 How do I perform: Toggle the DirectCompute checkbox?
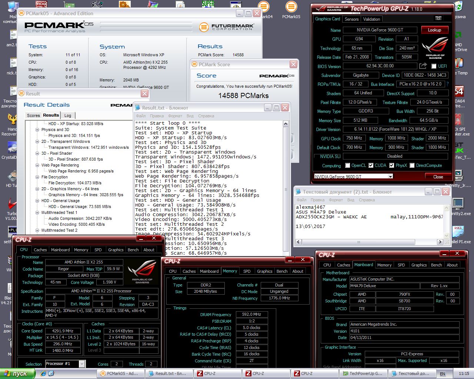coord(412,165)
